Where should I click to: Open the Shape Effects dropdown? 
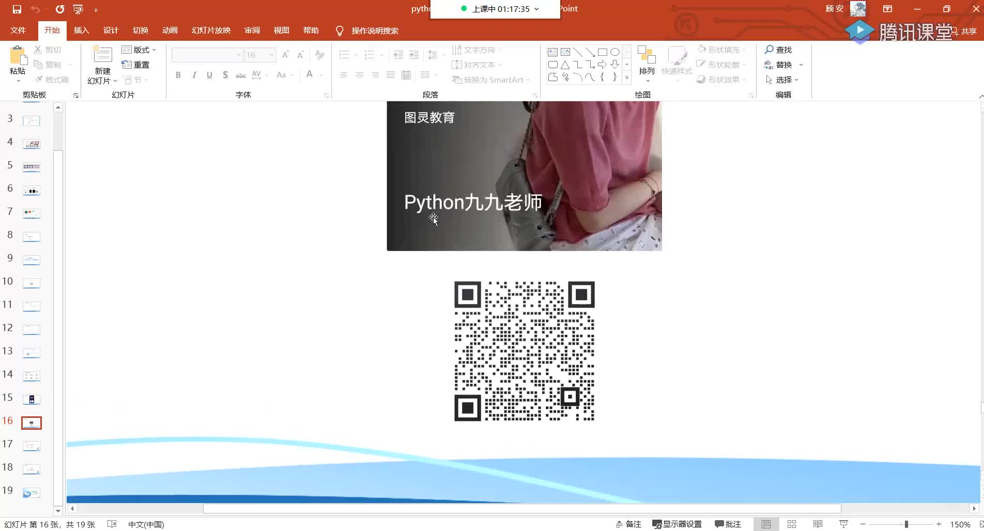pyautogui.click(x=721, y=80)
